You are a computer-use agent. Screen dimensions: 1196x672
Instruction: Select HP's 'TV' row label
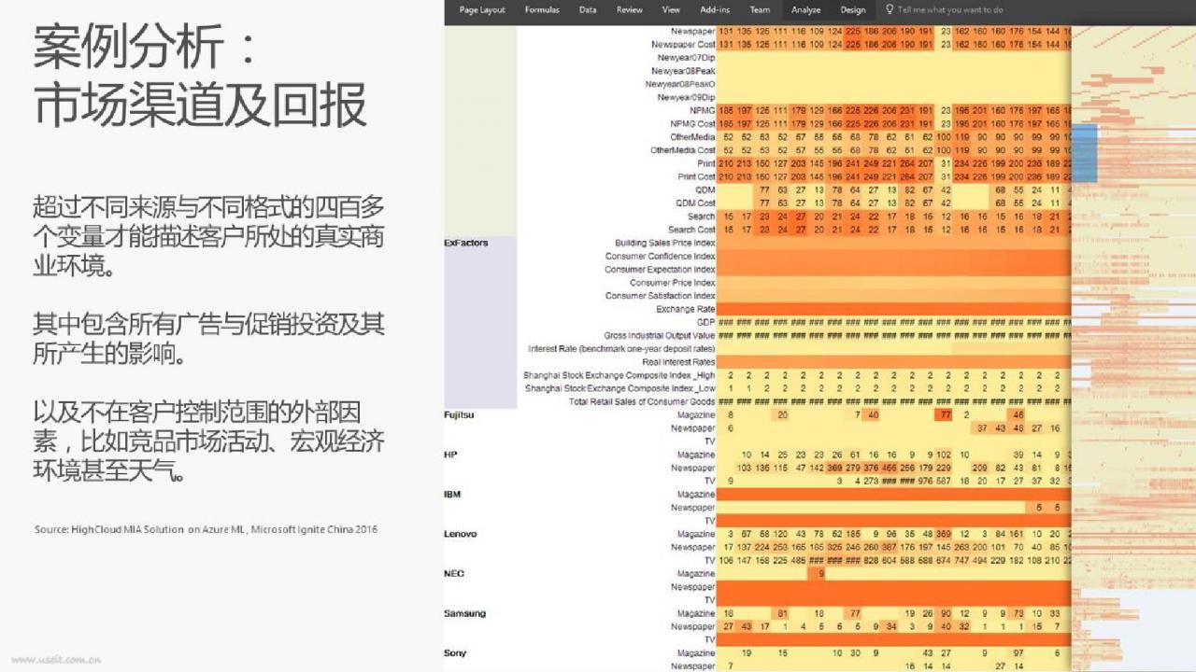pyautogui.click(x=710, y=482)
